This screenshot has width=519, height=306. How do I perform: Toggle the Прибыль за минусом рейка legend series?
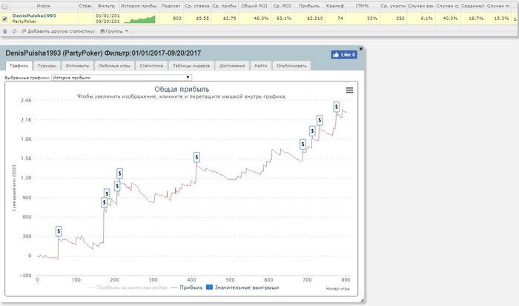pos(128,287)
